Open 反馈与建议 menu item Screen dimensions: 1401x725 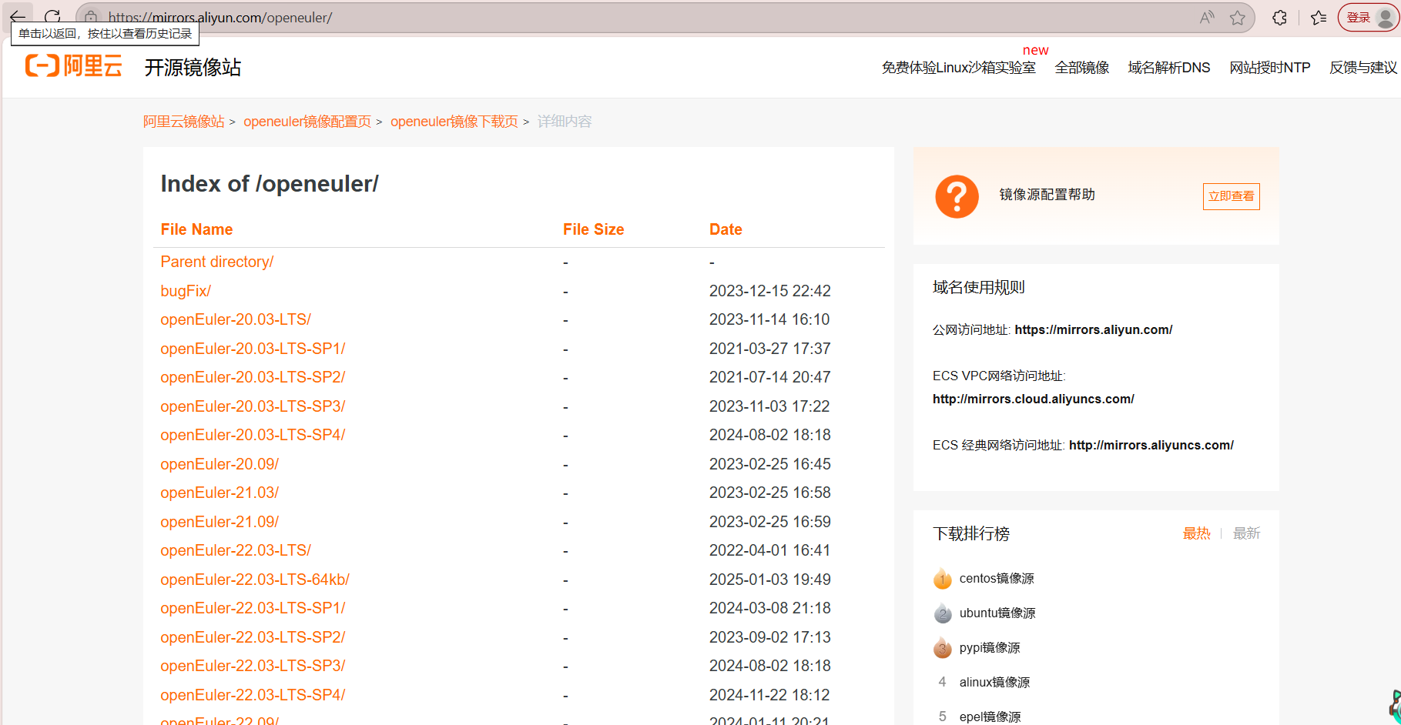(1363, 68)
